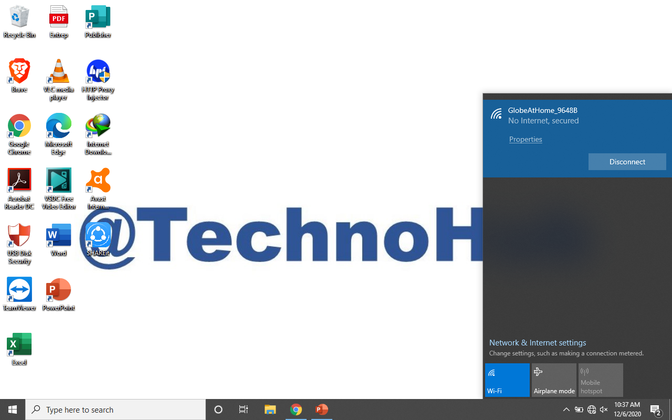672x420 pixels.
Task: Open the Recycle Bin desktop icon
Action: coord(19,22)
